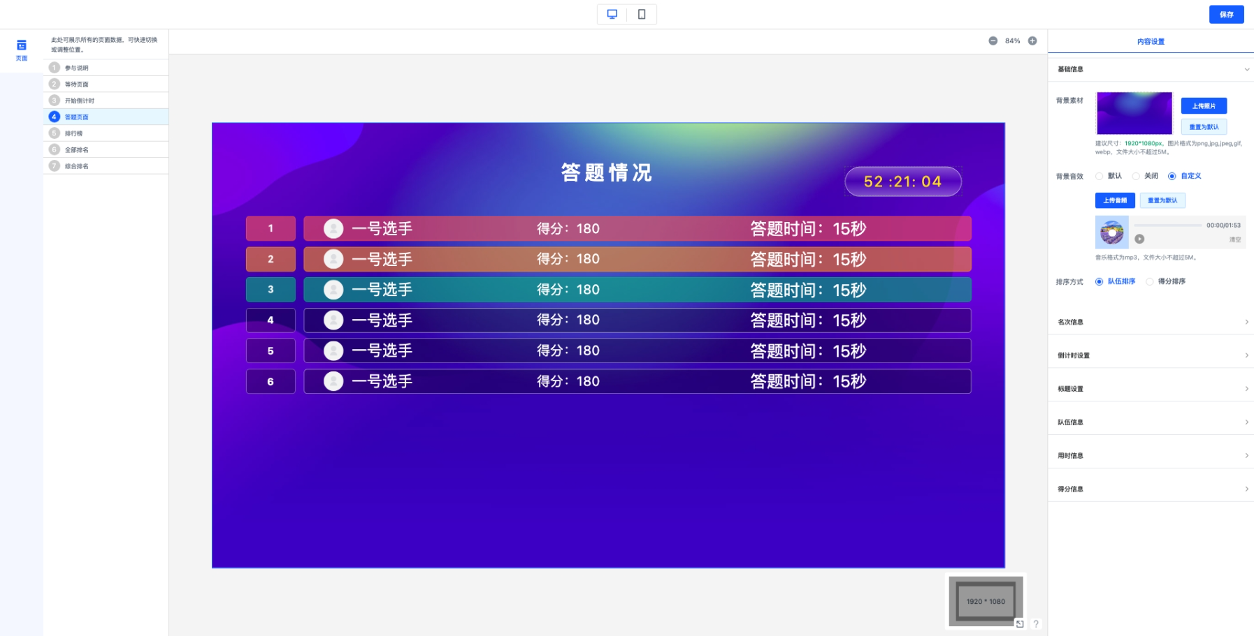Select 默认 background sound option
Image resolution: width=1254 pixels, height=636 pixels.
[1100, 176]
